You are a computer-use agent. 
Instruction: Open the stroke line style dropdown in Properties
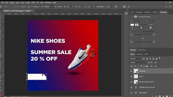coord(152,25)
